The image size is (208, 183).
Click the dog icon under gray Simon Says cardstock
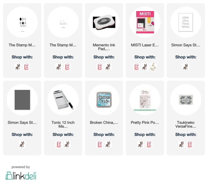(x=22, y=144)
